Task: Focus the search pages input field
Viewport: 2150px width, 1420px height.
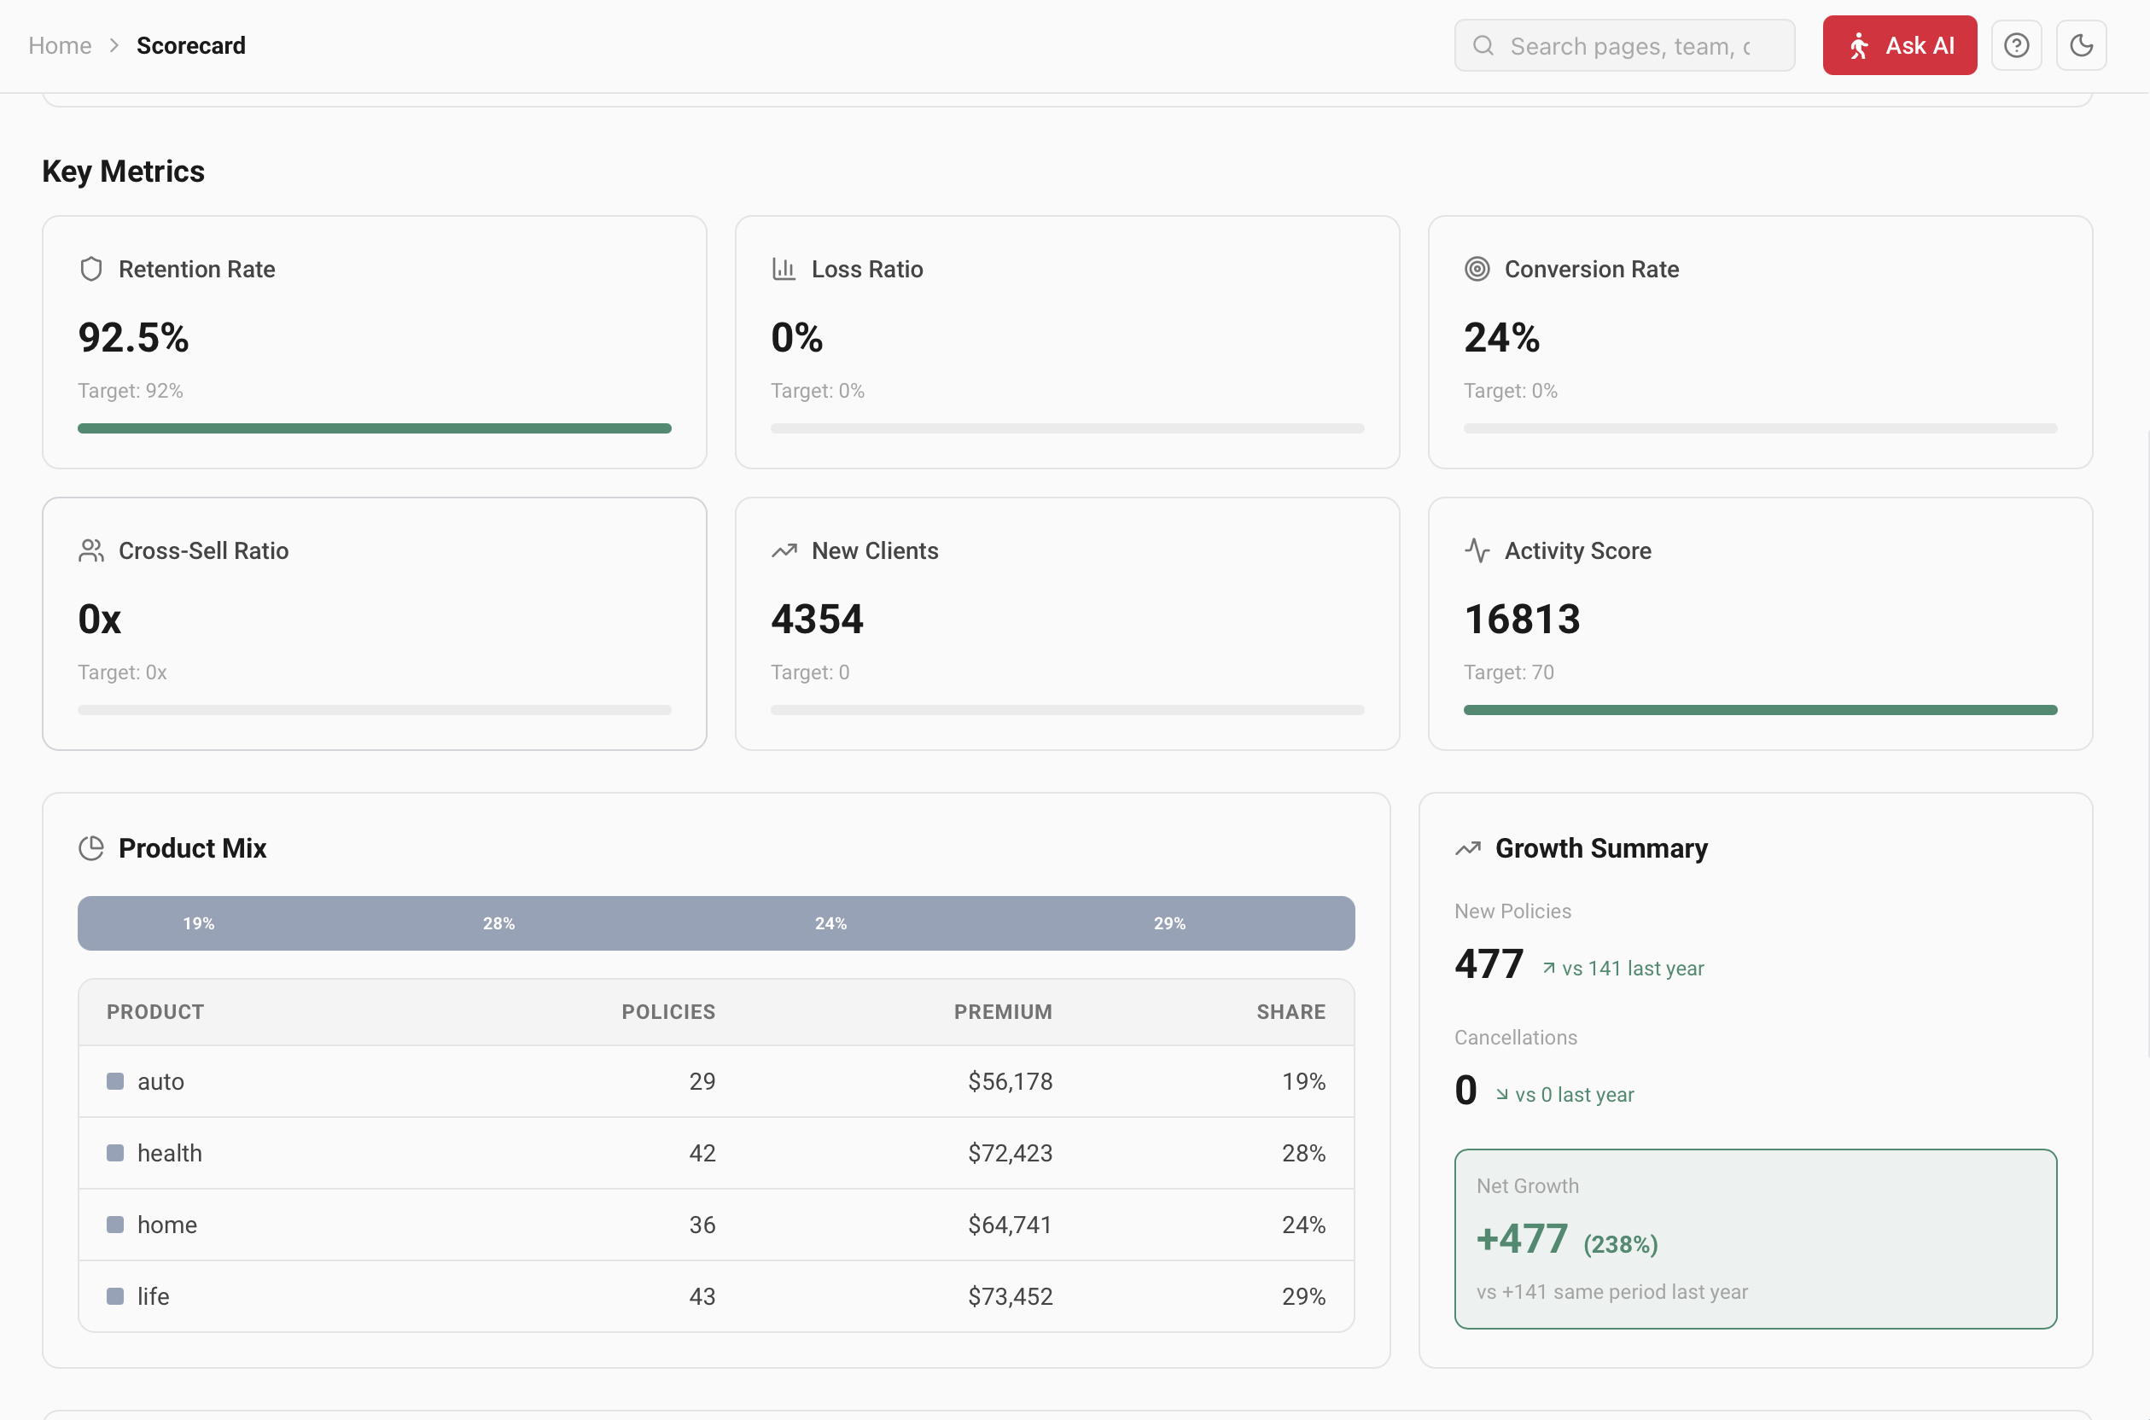Action: 1625,45
